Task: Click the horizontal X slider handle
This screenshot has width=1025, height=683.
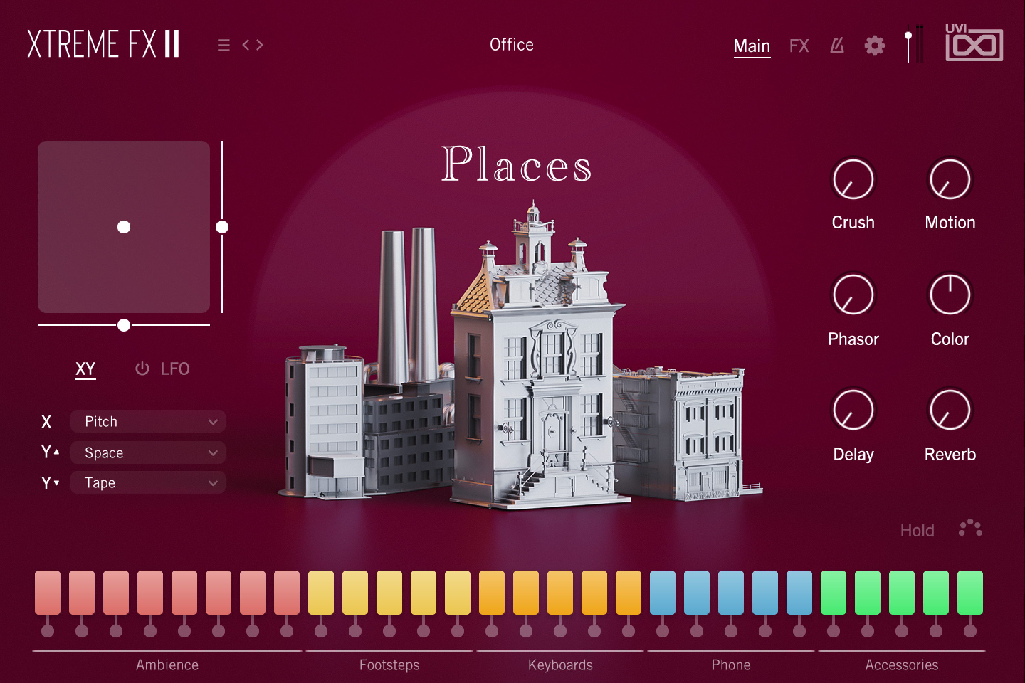Action: (124, 325)
